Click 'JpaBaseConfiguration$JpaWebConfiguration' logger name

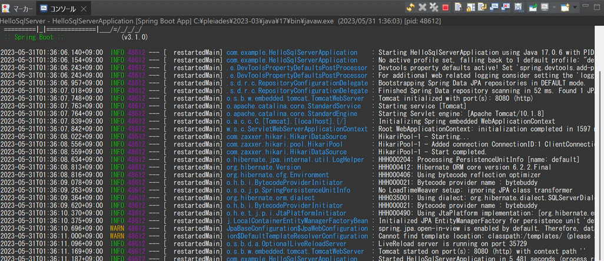[x=297, y=228]
